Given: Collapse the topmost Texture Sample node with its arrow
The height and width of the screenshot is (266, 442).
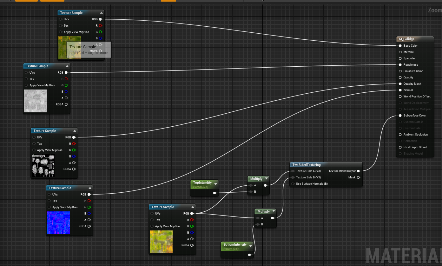Looking at the screenshot, I should tap(102, 12).
